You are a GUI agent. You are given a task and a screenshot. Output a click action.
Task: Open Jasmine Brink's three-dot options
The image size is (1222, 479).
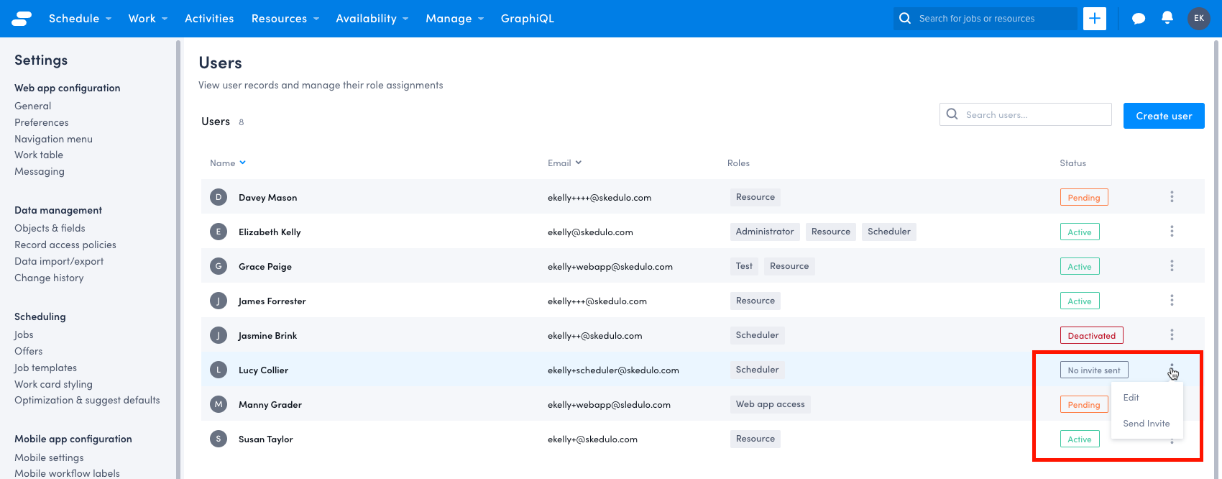tap(1172, 335)
